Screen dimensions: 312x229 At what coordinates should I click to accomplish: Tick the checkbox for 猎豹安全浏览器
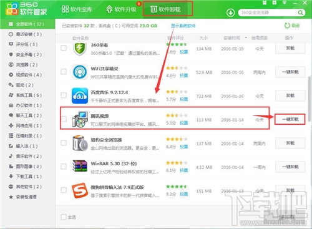64,143
